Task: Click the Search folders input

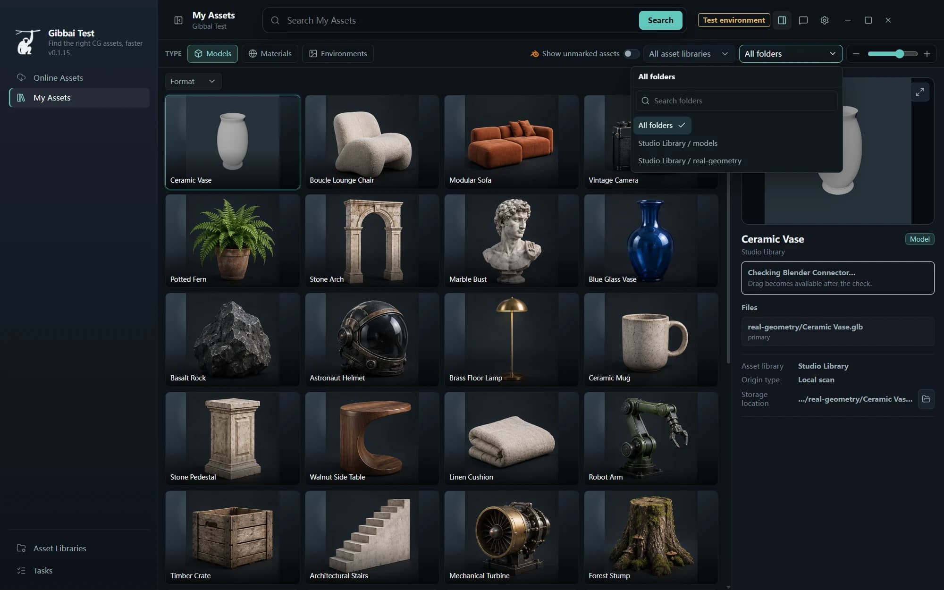Action: coord(737,101)
